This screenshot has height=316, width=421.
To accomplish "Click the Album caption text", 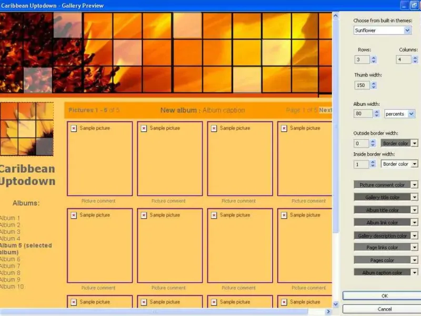I will pos(224,110).
